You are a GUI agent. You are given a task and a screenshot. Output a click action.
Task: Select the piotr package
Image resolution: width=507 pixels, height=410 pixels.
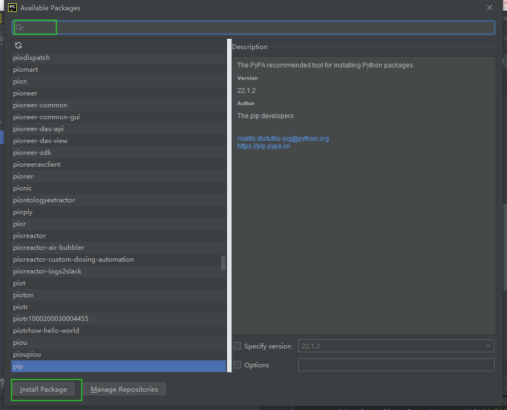(119, 307)
